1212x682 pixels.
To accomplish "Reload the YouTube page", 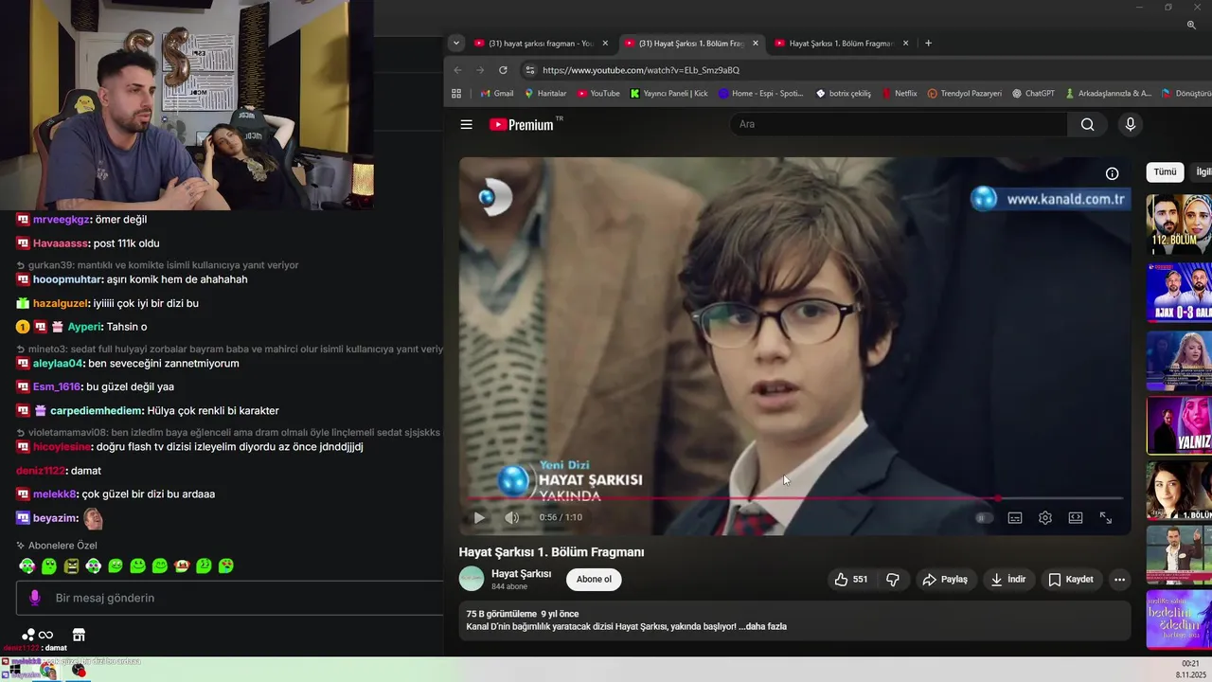I will point(503,70).
